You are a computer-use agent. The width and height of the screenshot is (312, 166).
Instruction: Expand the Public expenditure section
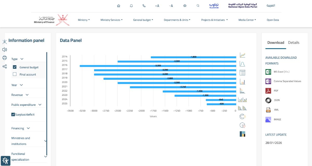pyautogui.click(x=26, y=105)
